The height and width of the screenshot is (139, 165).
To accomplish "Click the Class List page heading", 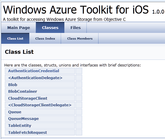I will tap(19, 52).
